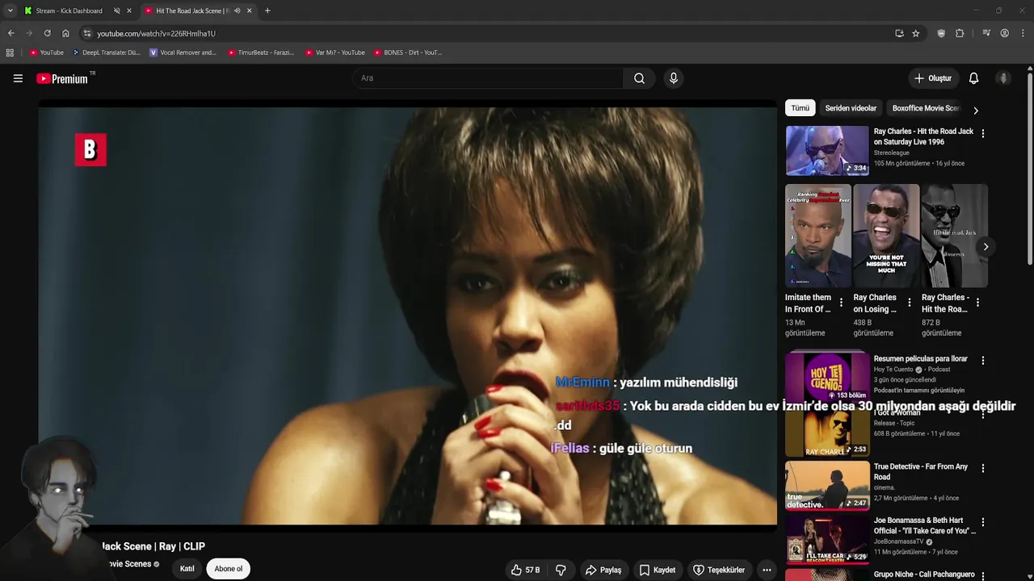Click the Katıl join button

click(187, 569)
